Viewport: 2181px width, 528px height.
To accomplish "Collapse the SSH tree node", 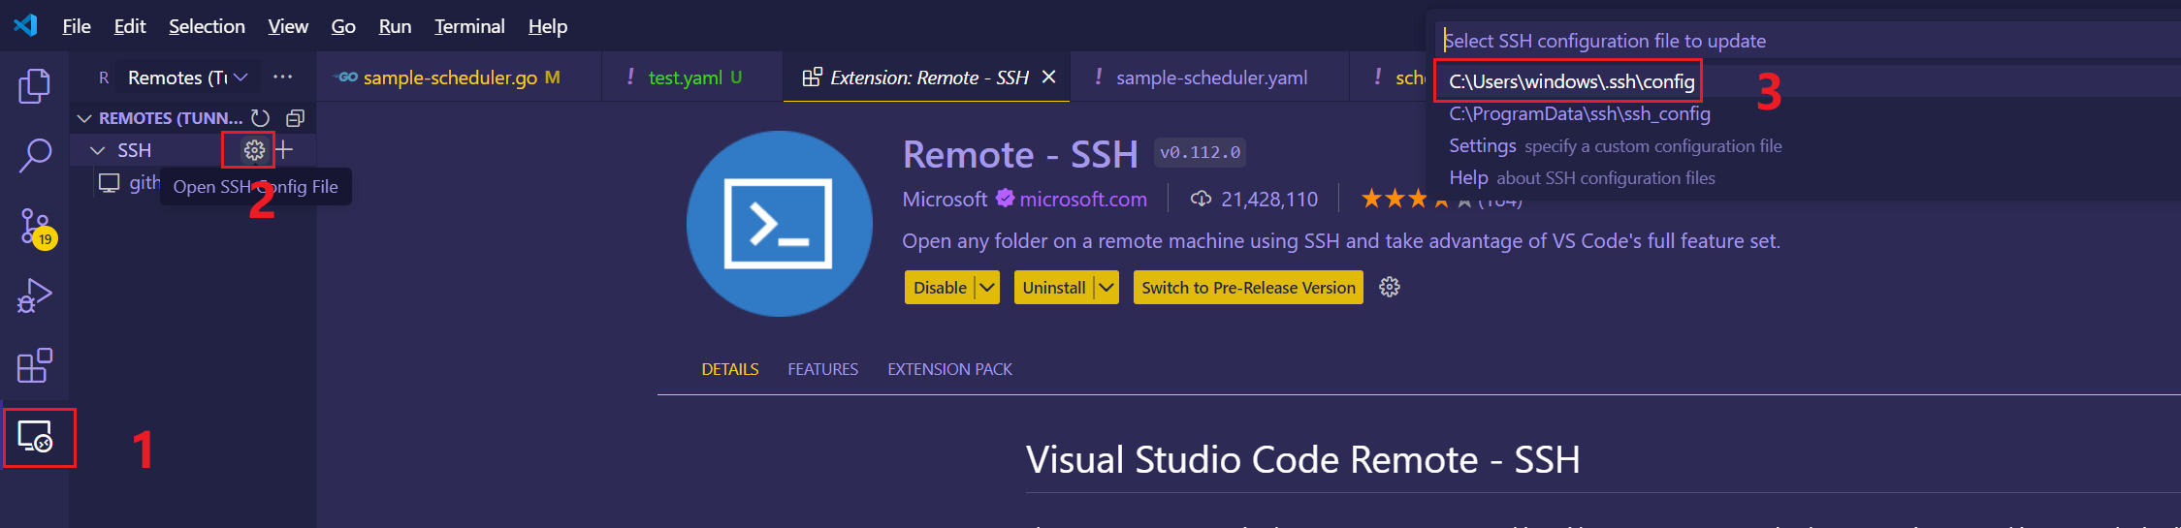I will (97, 150).
